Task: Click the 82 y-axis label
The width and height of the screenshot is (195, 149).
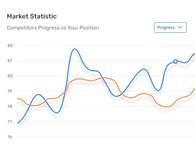Action: (x=10, y=46)
